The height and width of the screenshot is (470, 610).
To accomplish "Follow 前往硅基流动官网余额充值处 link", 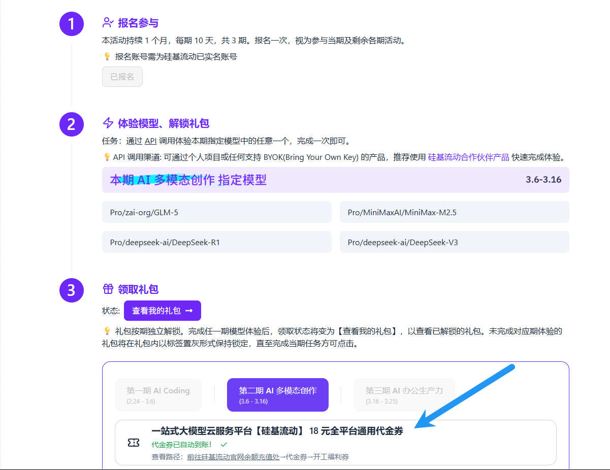I will [x=233, y=457].
